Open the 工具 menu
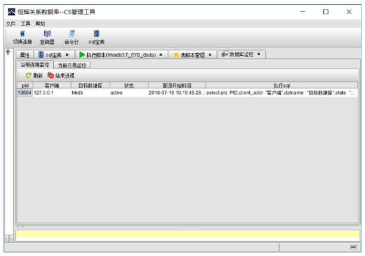Viewport: 365px width, 256px height. (x=25, y=24)
